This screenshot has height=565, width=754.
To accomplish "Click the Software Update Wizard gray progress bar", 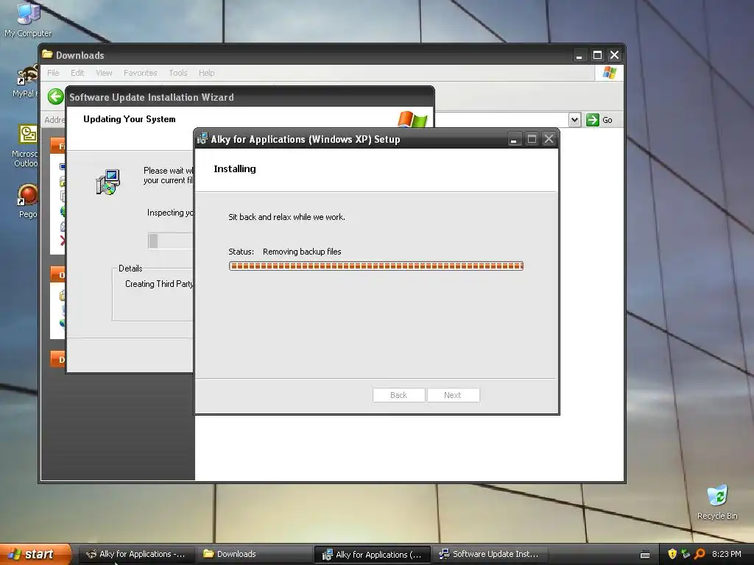I will pos(171,241).
